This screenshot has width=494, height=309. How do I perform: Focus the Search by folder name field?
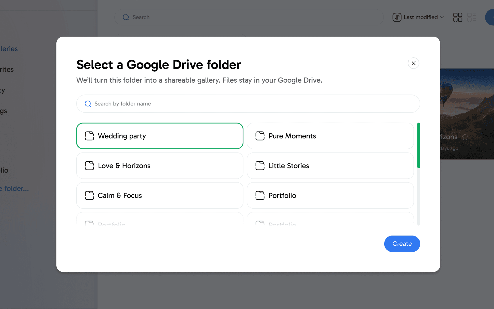pyautogui.click(x=248, y=104)
